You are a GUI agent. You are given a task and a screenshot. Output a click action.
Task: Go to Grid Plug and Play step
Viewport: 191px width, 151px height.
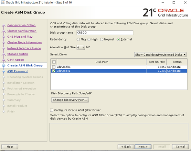[x=20, y=37]
